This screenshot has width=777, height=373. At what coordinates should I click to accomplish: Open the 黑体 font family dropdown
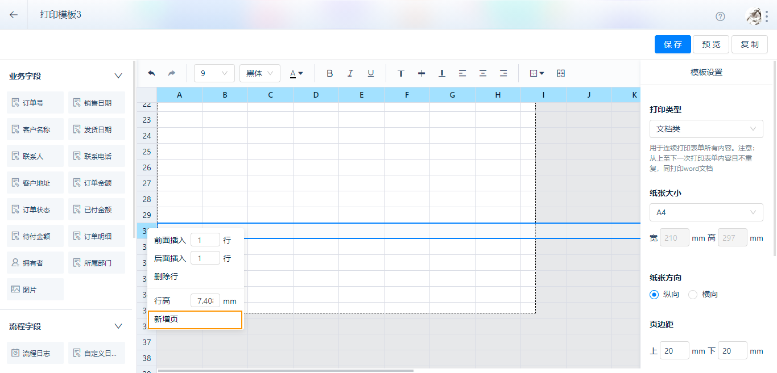point(260,73)
